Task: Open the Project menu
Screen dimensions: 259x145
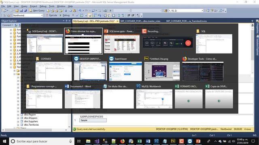Action: tap(33, 6)
